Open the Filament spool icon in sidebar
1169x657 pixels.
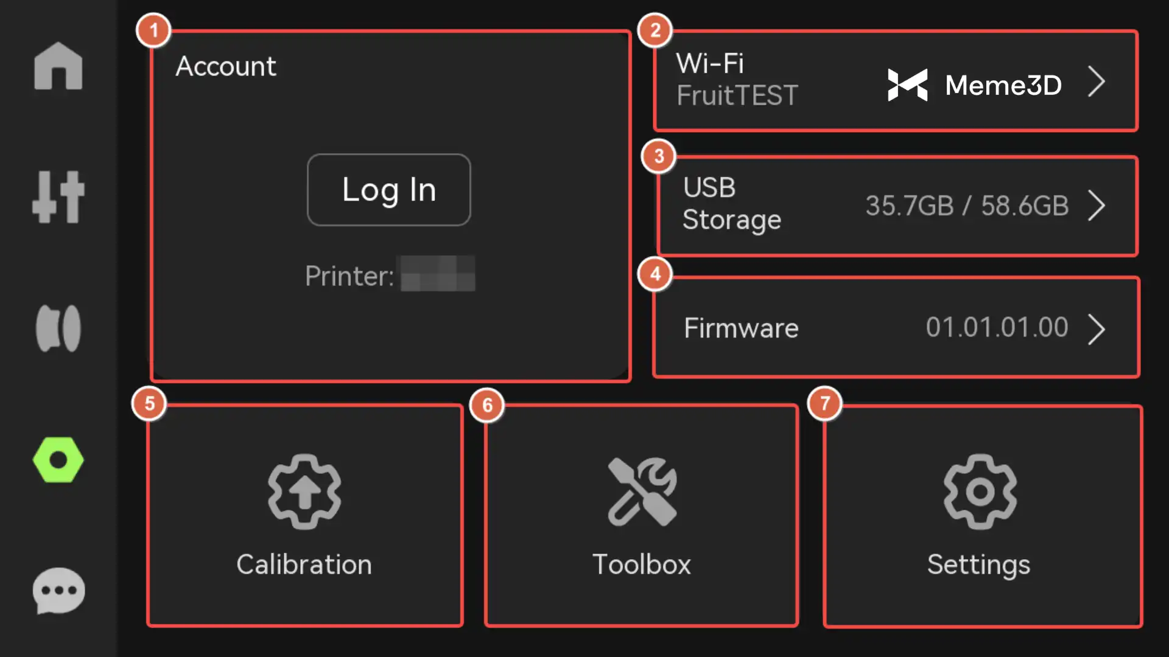tap(58, 328)
